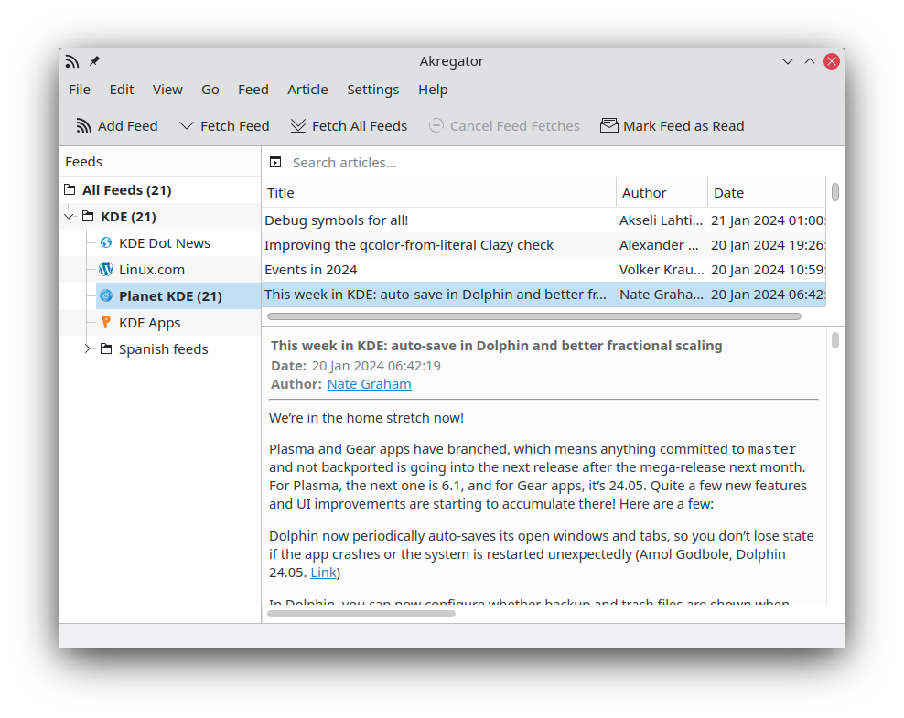Click the Fetch Feed toolbar icon
Image resolution: width=904 pixels, height=718 pixels.
187,126
